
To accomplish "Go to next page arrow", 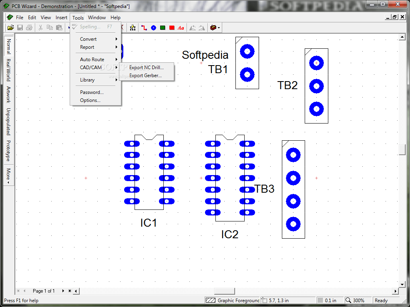I will pos(63,291).
